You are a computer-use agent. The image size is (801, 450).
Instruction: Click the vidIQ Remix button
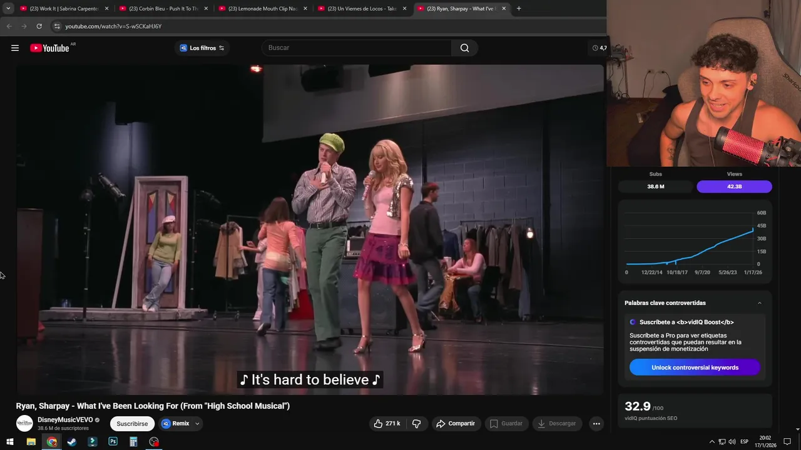(176, 424)
